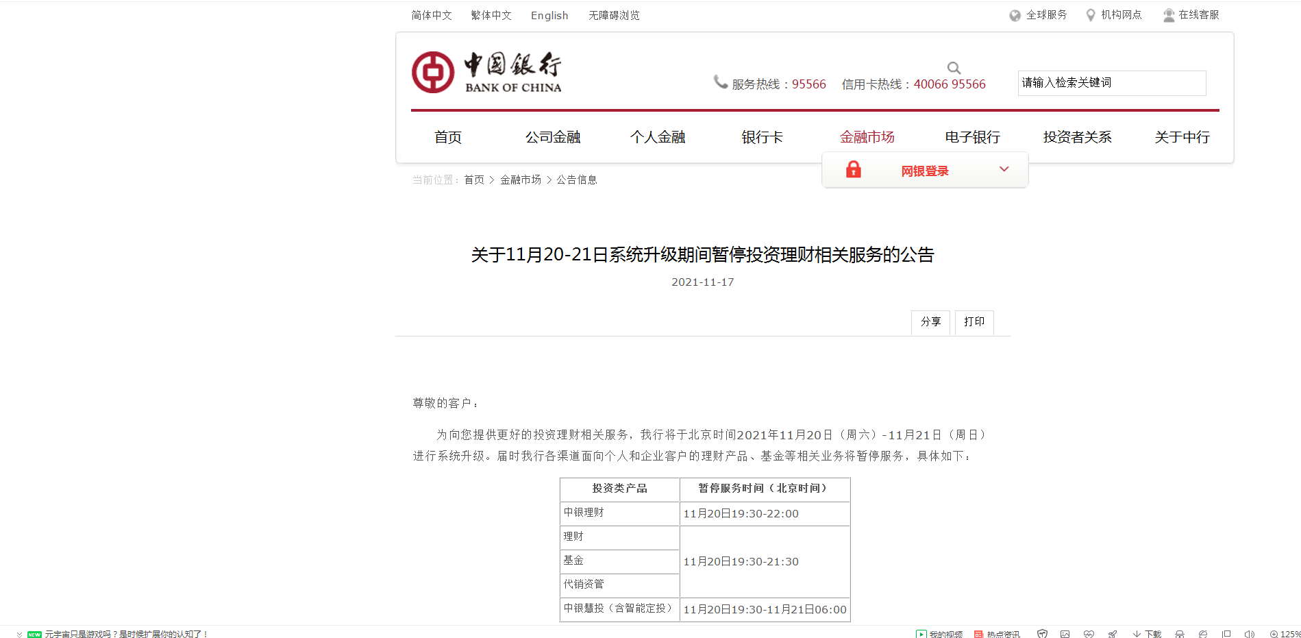Click the date 2021-11-17
The width and height of the screenshot is (1301, 638).
tap(703, 282)
